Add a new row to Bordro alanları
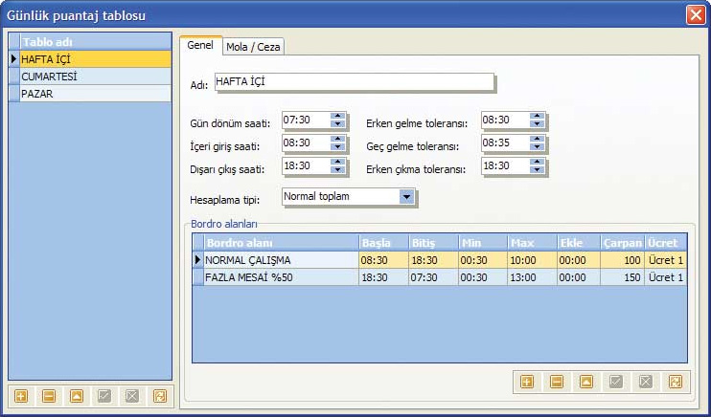Viewport: 711px width, 417px height. [527, 382]
